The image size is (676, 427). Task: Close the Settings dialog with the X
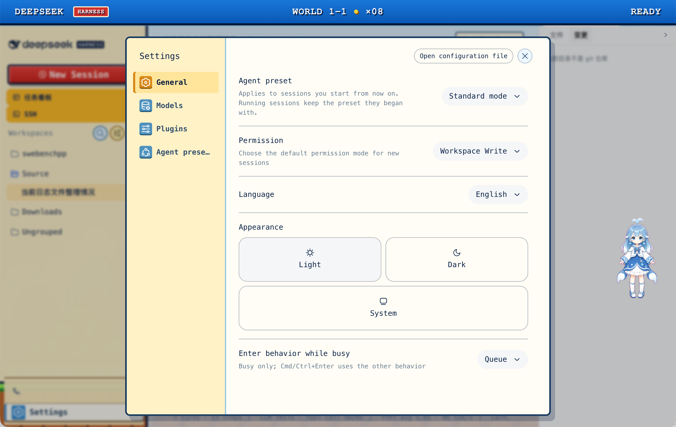(525, 56)
